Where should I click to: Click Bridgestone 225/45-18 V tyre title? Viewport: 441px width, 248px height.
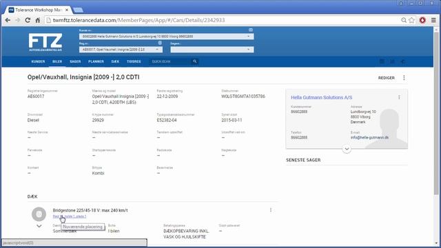click(90, 210)
